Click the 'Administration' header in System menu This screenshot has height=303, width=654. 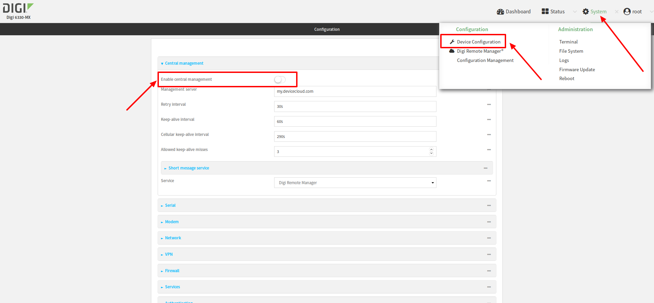click(575, 29)
